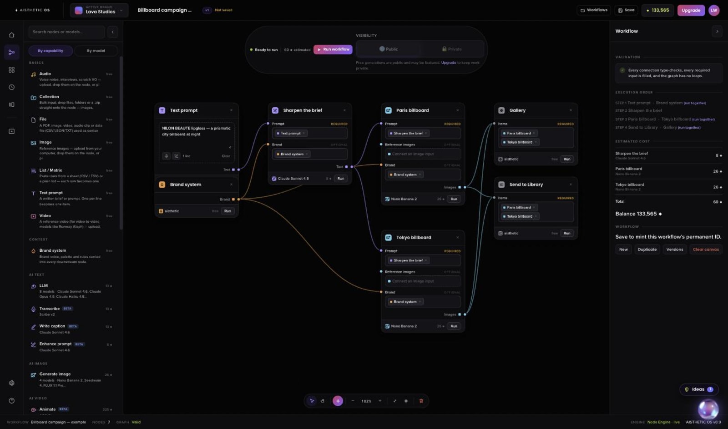Select the workflow graph icon in rail
The width and height of the screenshot is (728, 429).
click(11, 52)
